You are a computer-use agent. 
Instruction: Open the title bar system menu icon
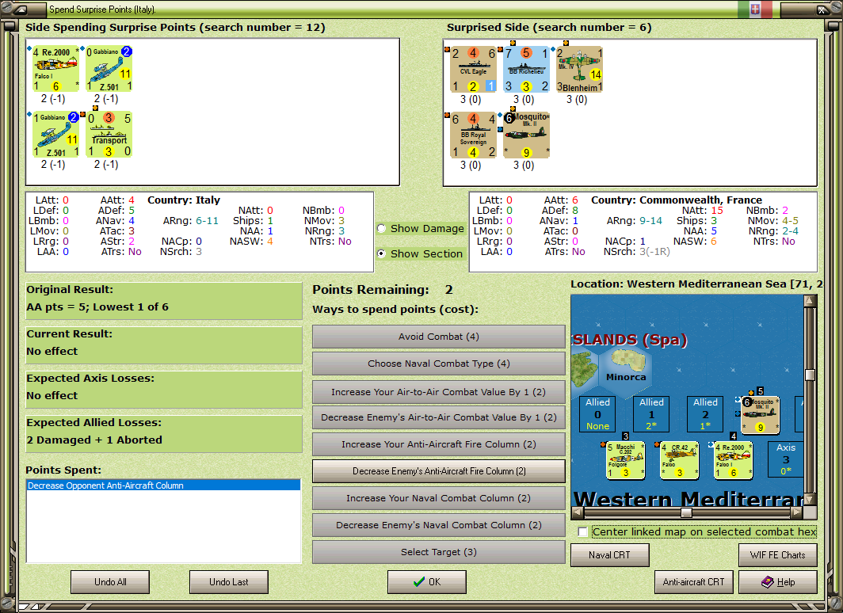pyautogui.click(x=20, y=10)
